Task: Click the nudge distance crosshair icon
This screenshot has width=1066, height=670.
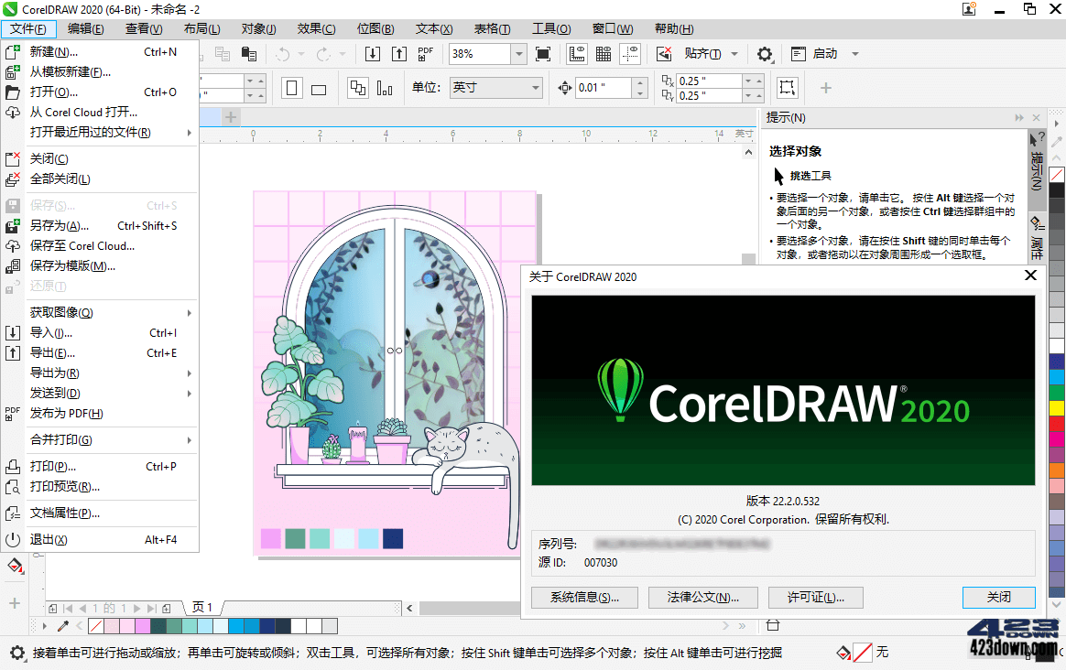Action: click(564, 87)
